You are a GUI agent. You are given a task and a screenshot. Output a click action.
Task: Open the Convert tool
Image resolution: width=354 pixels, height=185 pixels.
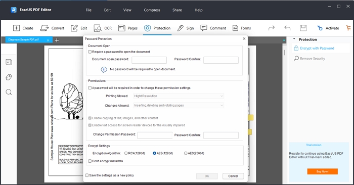pyautogui.click(x=52, y=28)
